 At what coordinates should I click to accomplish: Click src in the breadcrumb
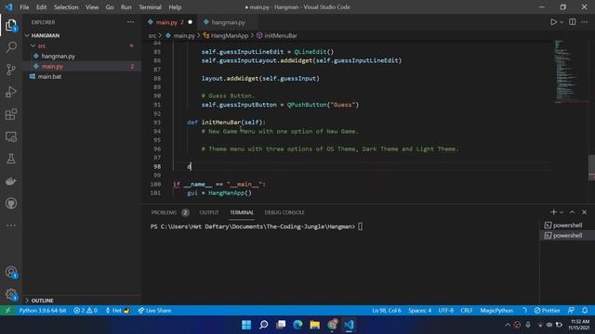point(152,35)
